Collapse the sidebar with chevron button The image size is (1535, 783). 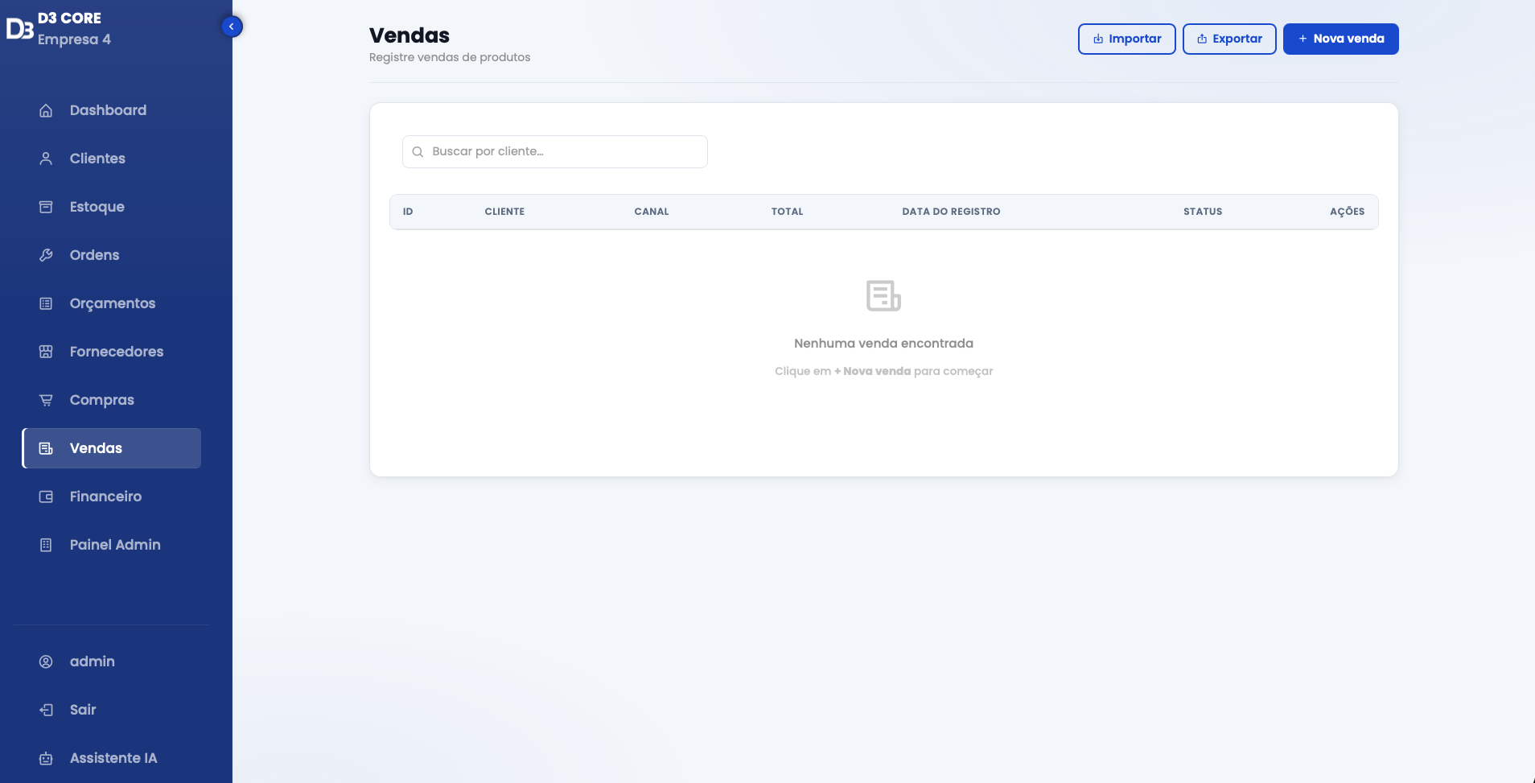(232, 27)
